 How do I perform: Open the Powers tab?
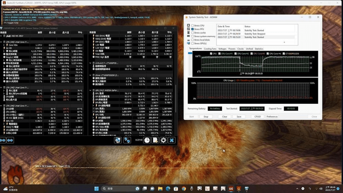point(232,49)
